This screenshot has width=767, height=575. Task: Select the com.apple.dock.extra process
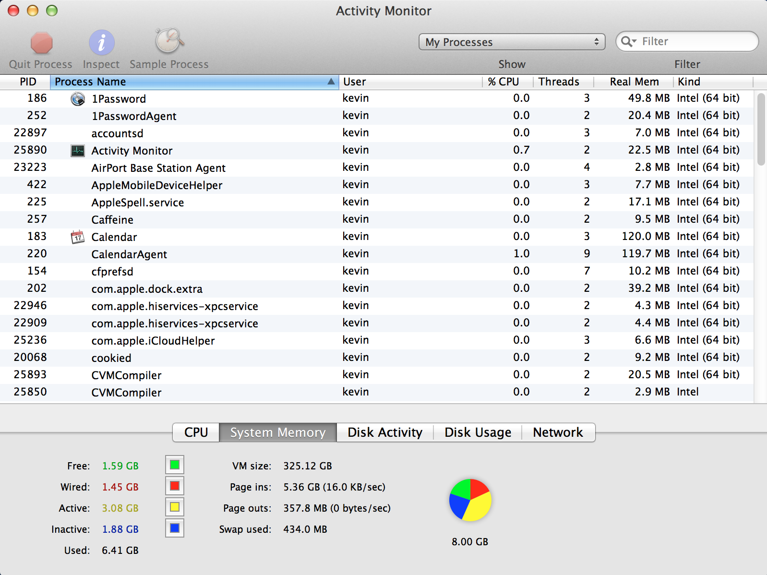click(x=377, y=289)
